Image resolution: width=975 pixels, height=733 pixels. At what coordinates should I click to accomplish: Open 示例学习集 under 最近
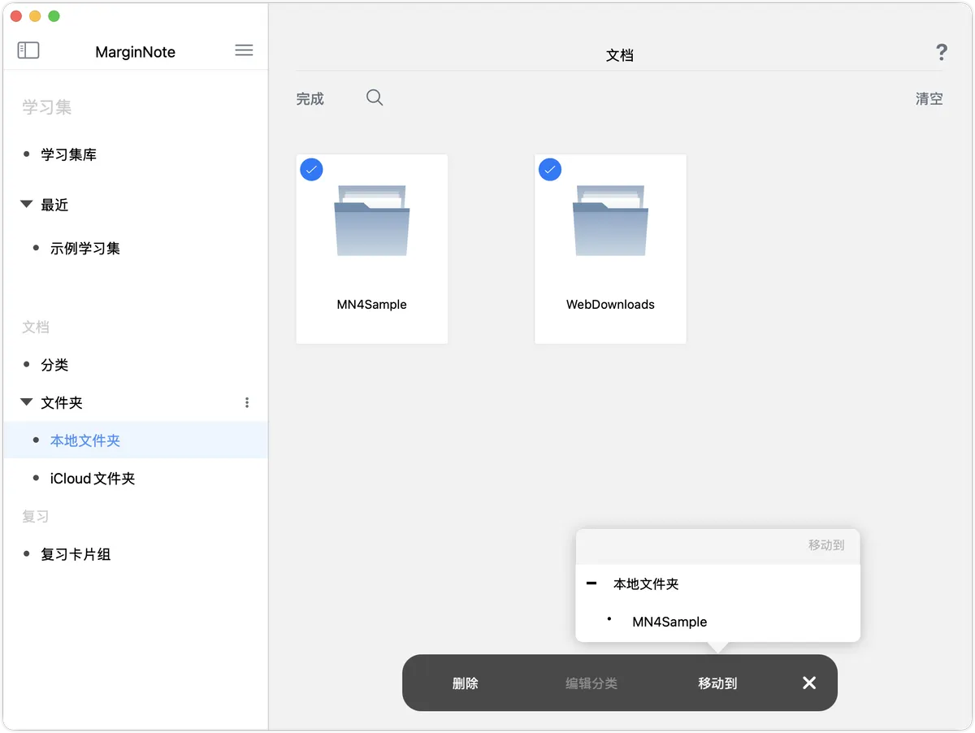tap(85, 248)
